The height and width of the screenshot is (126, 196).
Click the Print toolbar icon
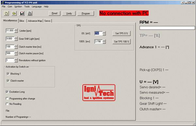point(30,13)
